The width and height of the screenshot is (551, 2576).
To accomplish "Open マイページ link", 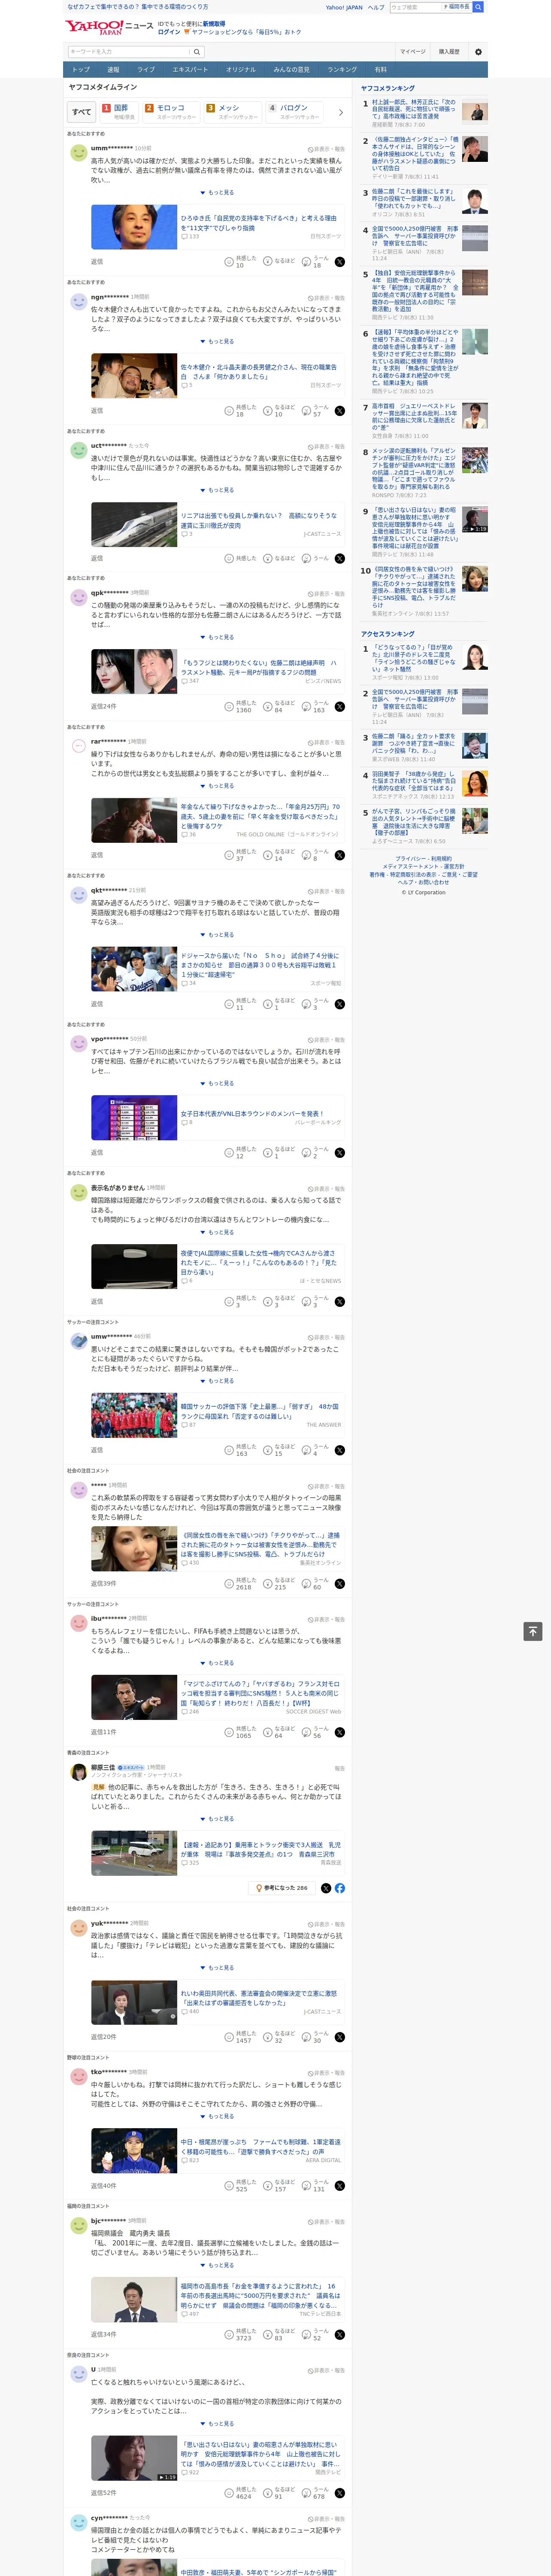I will pos(413,52).
